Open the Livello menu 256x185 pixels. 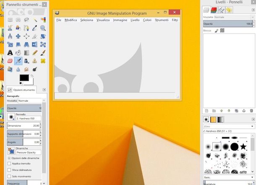pos(135,20)
